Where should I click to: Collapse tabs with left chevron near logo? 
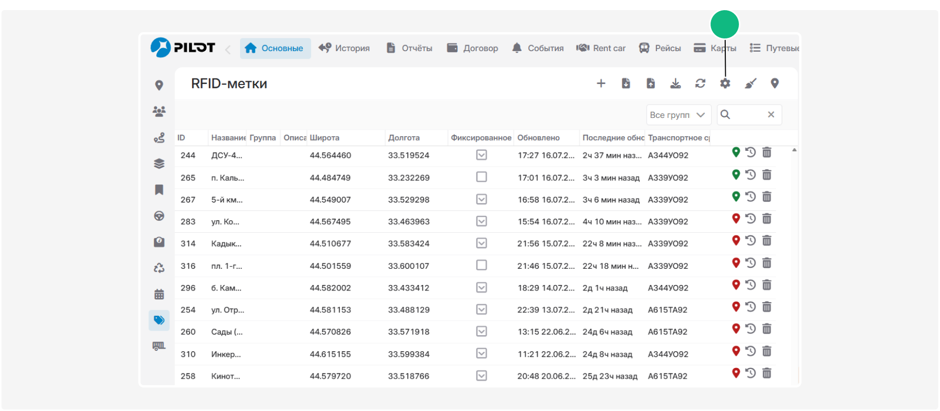click(x=228, y=49)
